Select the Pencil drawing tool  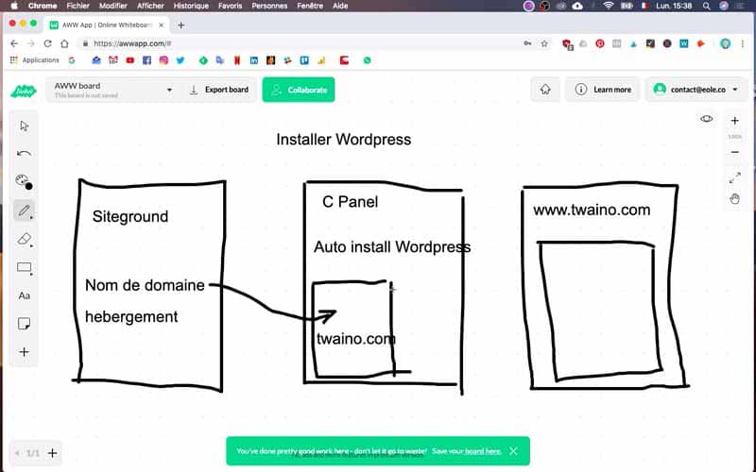tap(25, 211)
